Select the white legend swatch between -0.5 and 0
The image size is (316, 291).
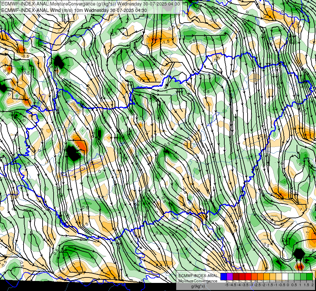coord(285,276)
